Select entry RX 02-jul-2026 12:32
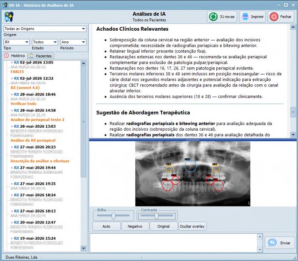The width and height of the screenshot is (298, 261). 34,78
